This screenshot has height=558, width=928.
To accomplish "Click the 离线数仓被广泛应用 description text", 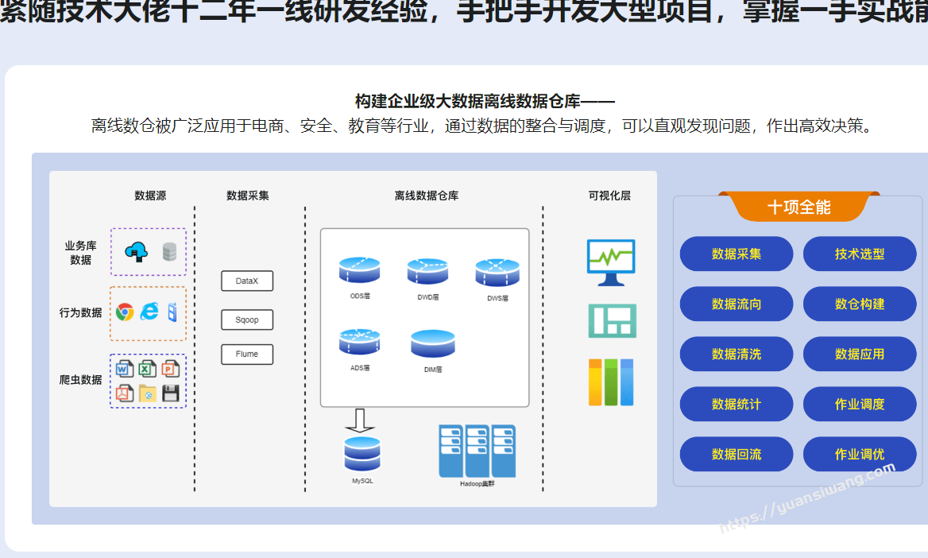I will point(481,126).
